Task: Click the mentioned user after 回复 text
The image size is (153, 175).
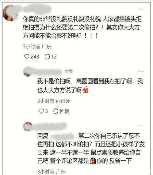Action: (x=62, y=136)
